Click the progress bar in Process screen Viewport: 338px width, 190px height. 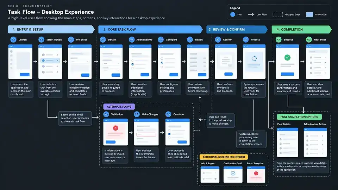pos(254,65)
